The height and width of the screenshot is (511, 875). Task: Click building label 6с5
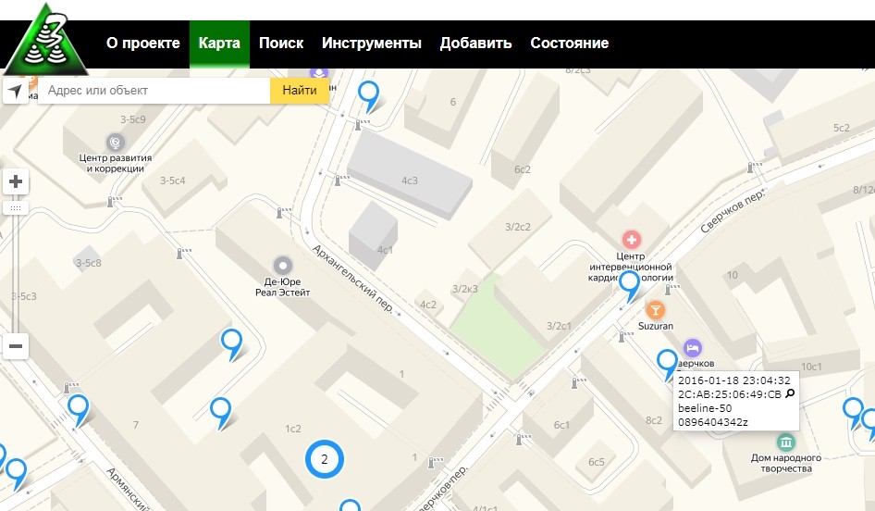pyautogui.click(x=597, y=462)
